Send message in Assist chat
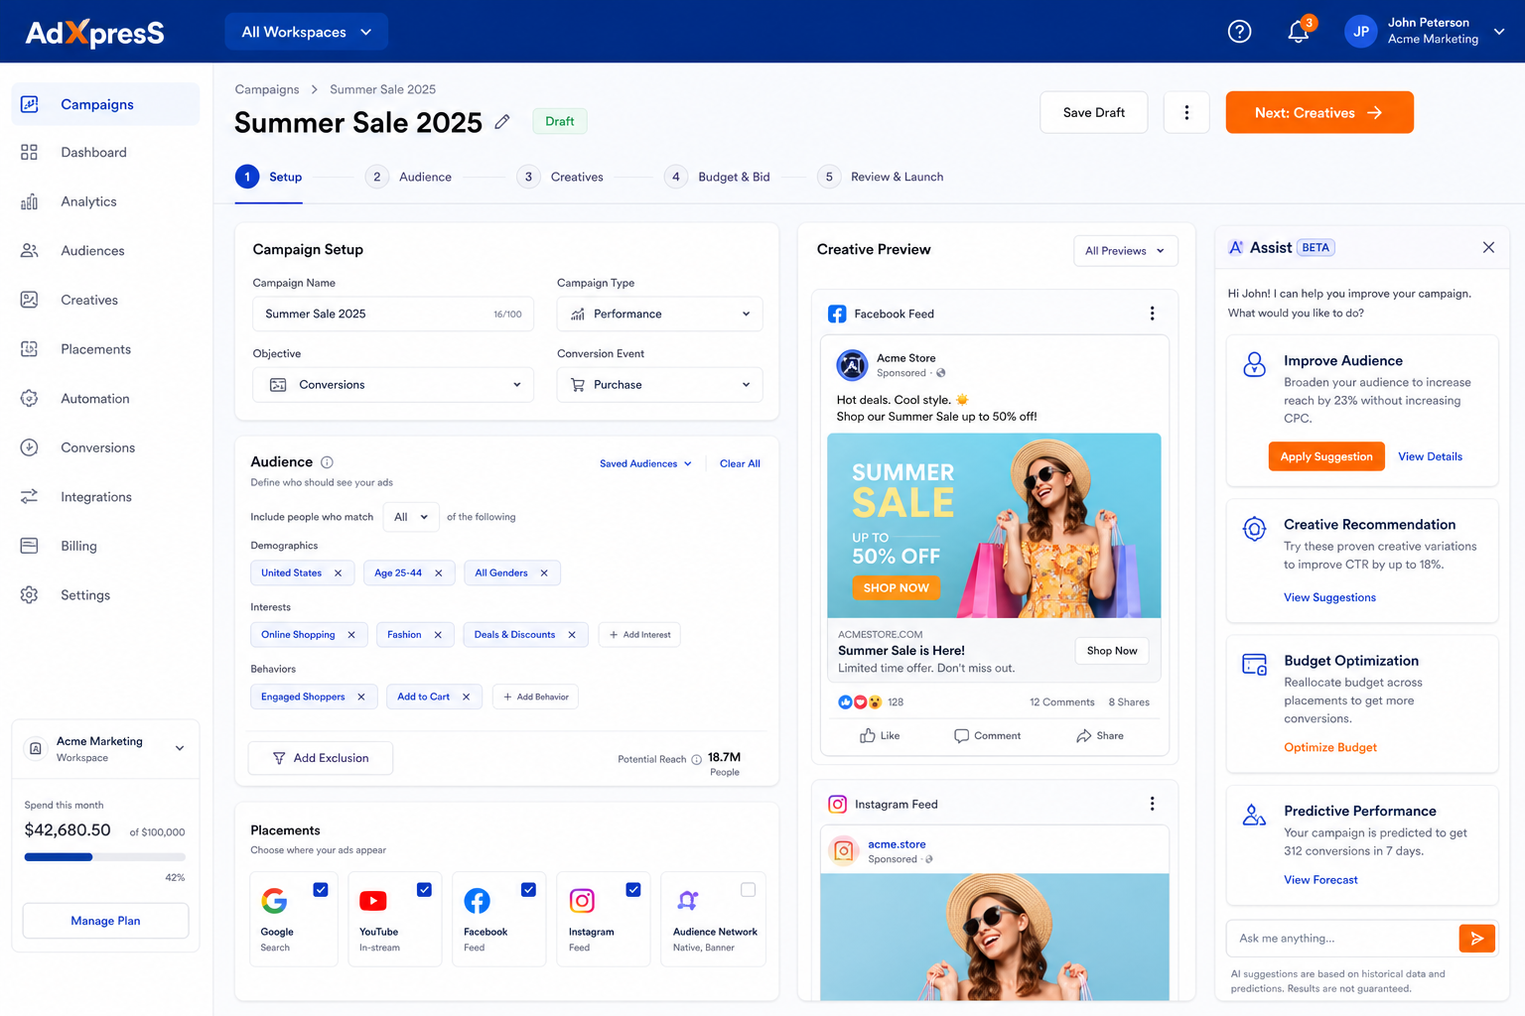The height and width of the screenshot is (1016, 1525). (1476, 938)
